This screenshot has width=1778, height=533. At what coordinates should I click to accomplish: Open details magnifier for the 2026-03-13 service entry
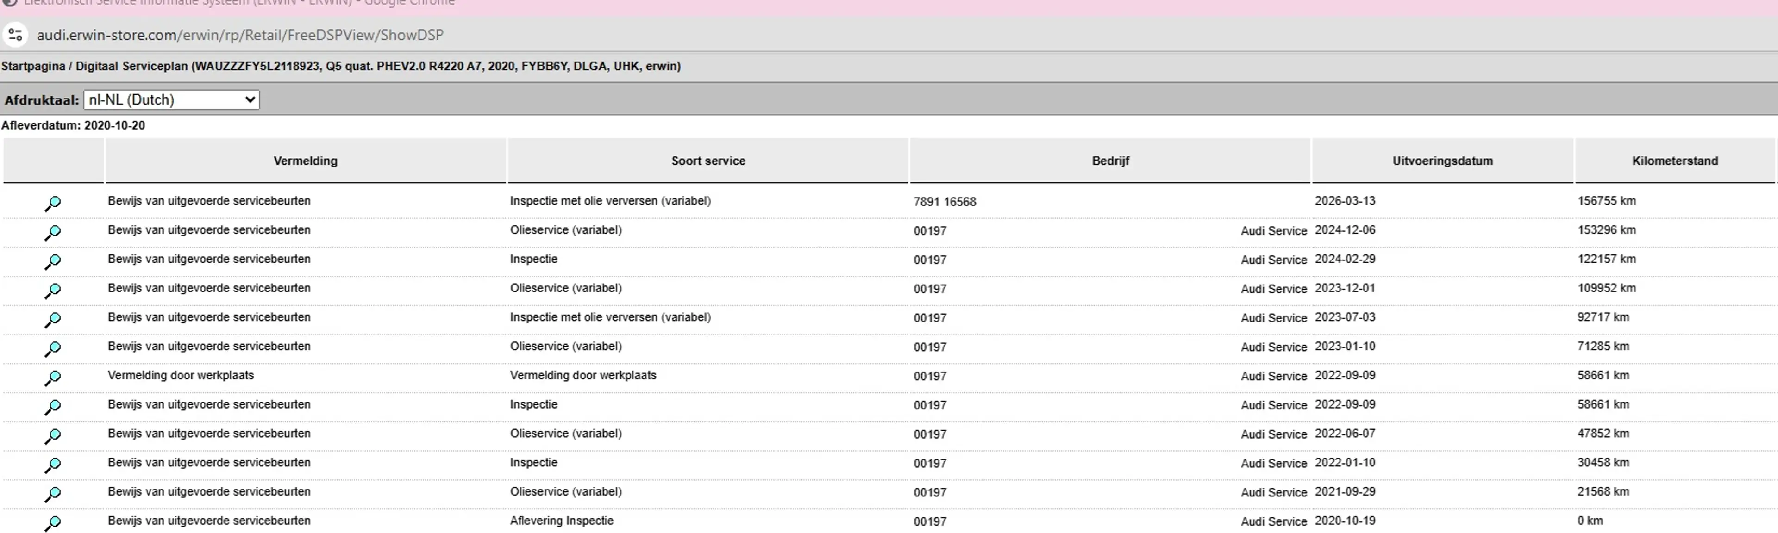tap(52, 204)
